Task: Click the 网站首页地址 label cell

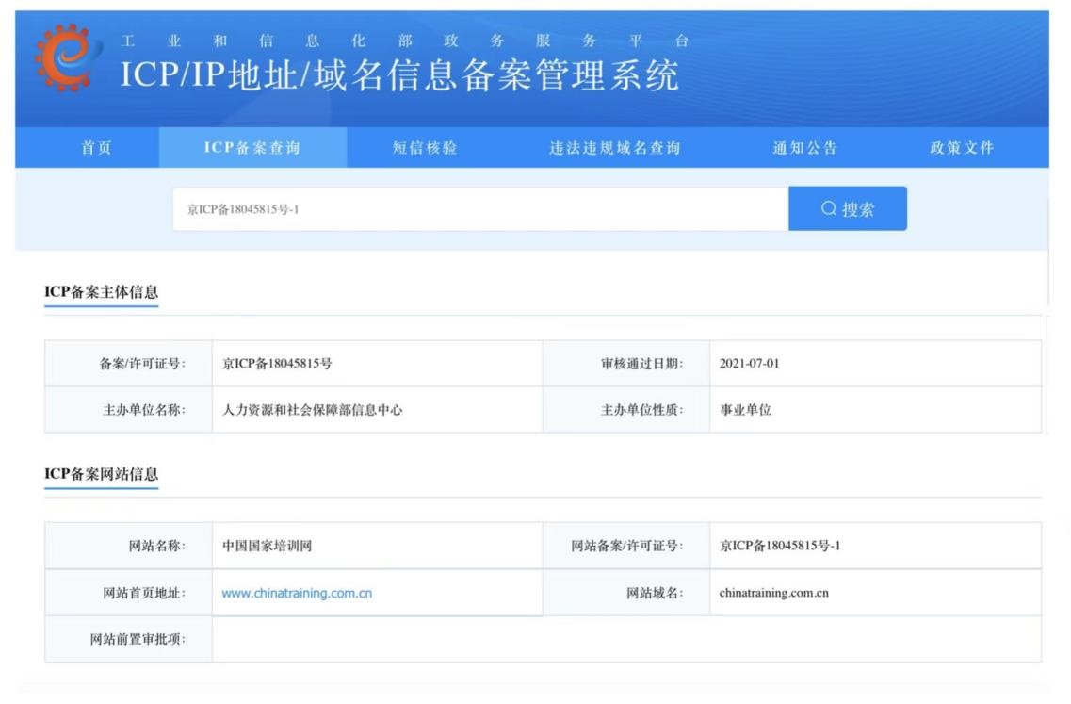Action: 128,594
